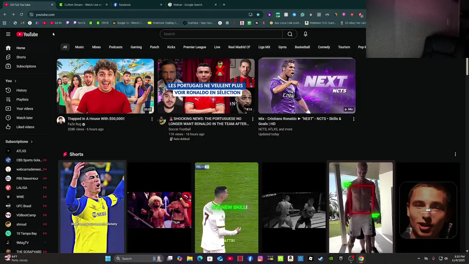Image resolution: width=469 pixels, height=264 pixels.
Task: Open the 'ITS NEW SKILL' Short
Action: point(226,208)
